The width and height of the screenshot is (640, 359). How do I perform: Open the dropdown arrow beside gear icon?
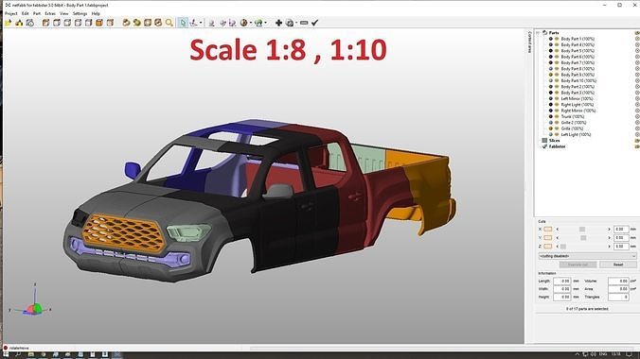[296, 23]
